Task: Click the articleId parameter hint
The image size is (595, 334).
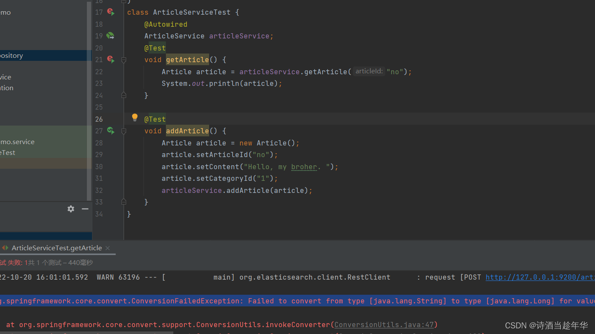Action: [x=369, y=72]
